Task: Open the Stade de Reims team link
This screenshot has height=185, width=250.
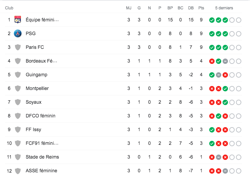Action: [42, 157]
